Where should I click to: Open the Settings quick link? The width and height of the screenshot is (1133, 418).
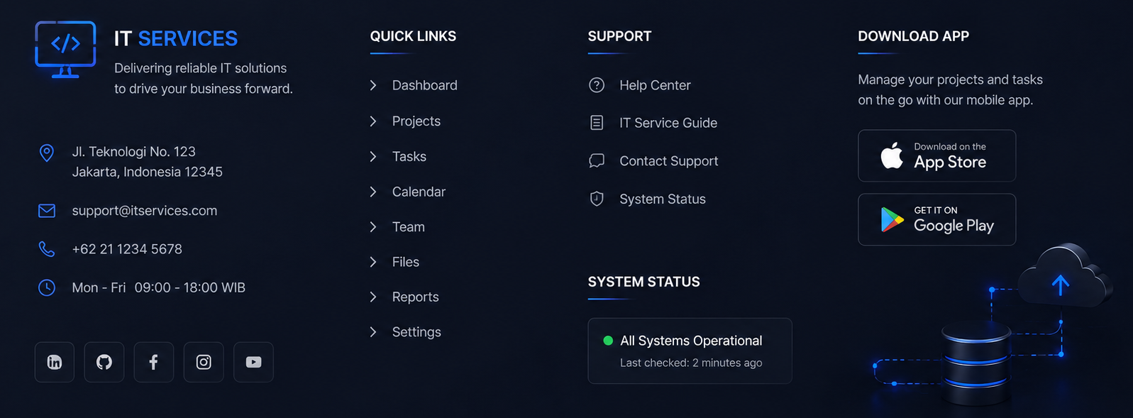416,332
